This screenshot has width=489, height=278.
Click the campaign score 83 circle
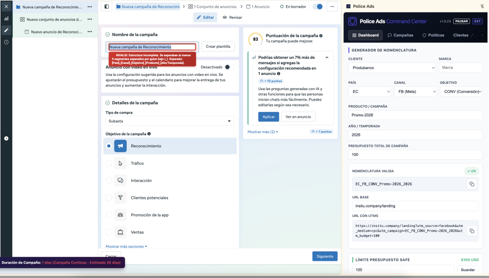pyautogui.click(x=255, y=39)
